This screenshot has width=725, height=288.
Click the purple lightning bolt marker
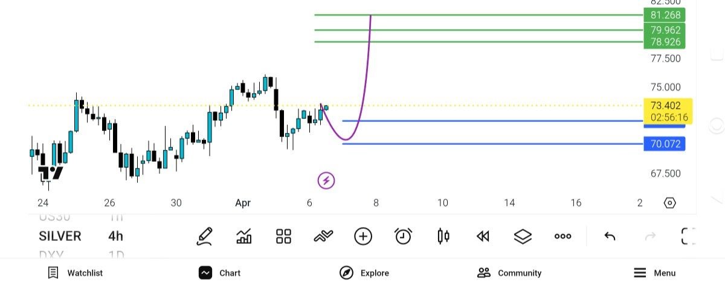click(326, 180)
